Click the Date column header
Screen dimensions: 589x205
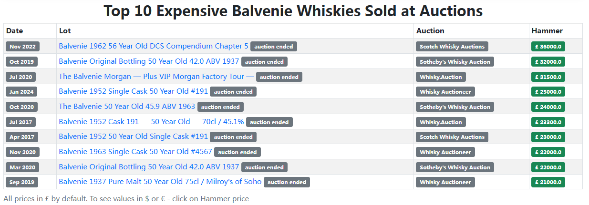[x=14, y=31]
